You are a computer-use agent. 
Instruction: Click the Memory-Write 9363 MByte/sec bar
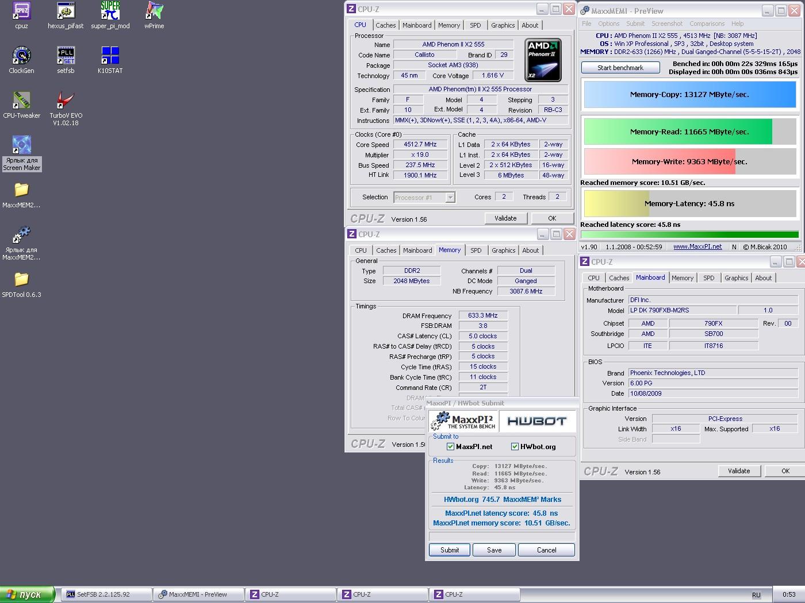[x=690, y=161]
